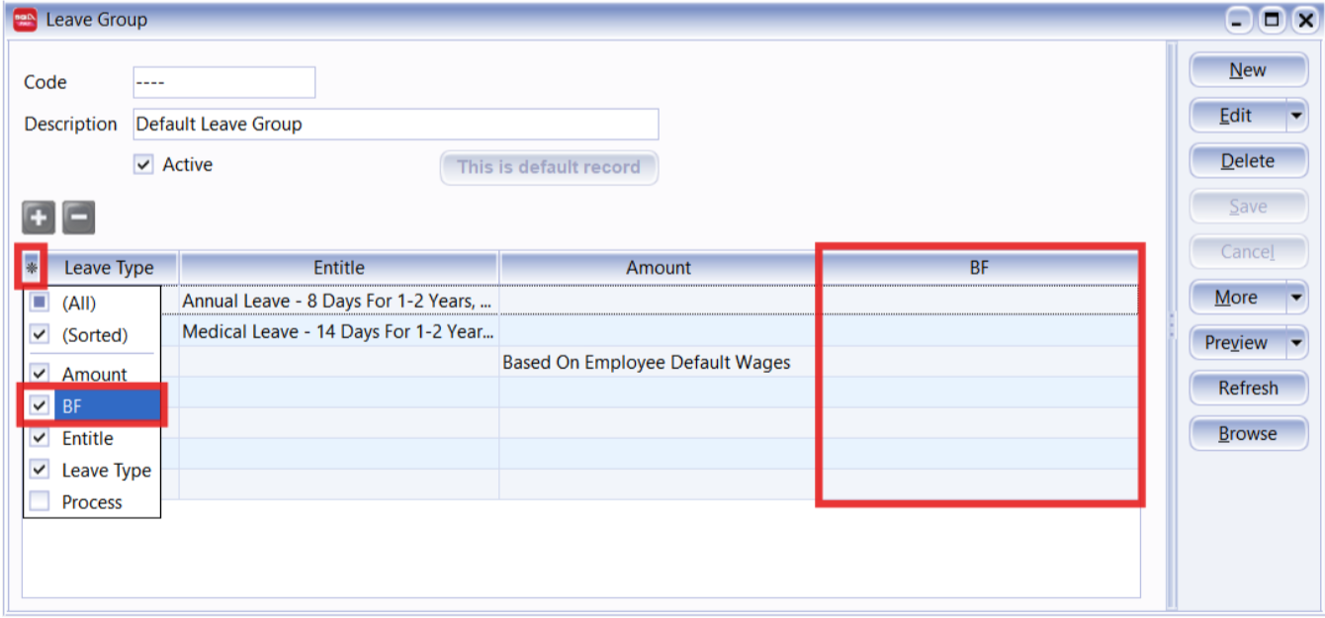
Task: Uncheck the Leave Type column checkbox
Action: (40, 470)
